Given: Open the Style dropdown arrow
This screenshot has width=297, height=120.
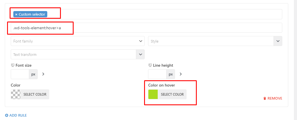Looking at the screenshot, I should coord(278,41).
